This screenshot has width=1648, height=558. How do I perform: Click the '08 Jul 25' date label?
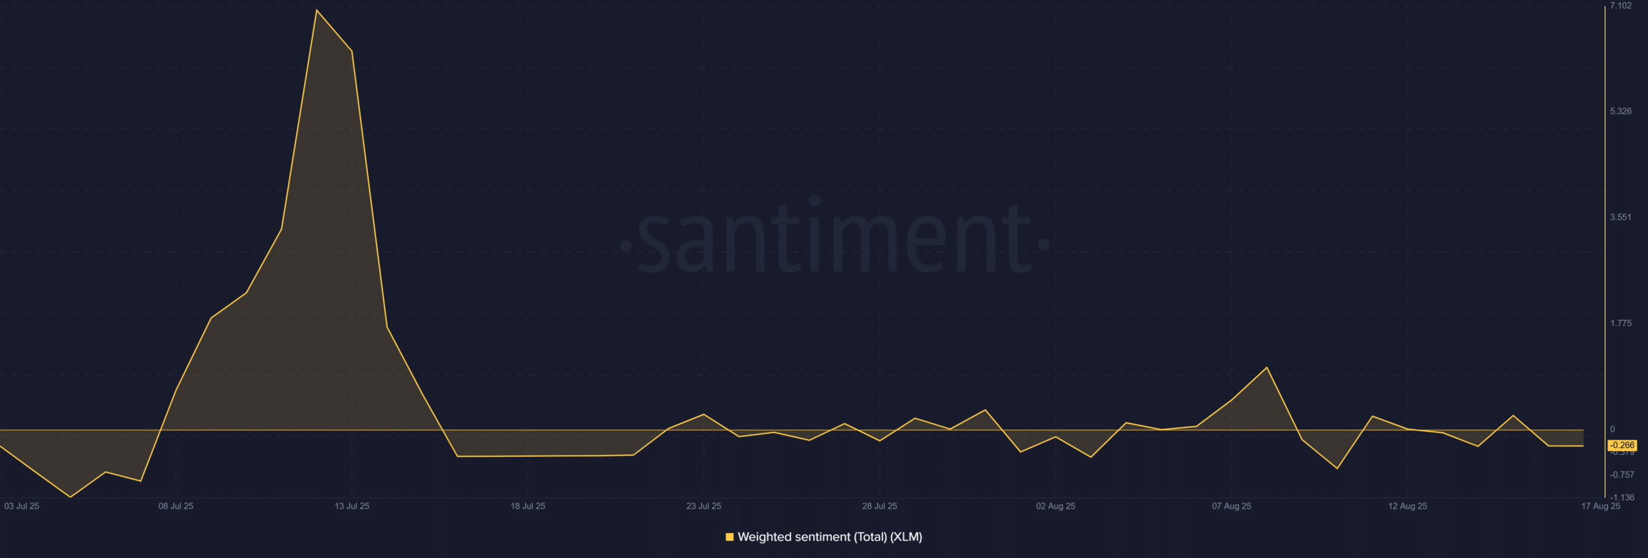point(176,506)
